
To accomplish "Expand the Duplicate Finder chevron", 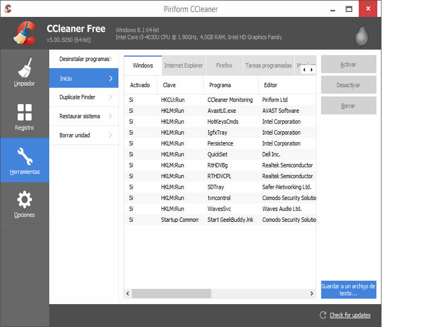I will pyautogui.click(x=111, y=97).
